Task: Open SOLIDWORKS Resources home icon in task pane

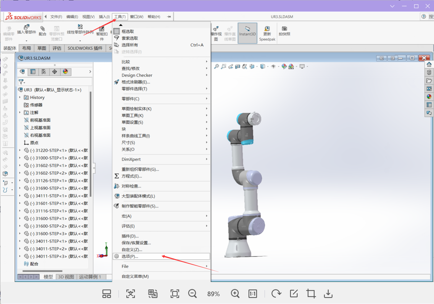Action: coord(429,64)
